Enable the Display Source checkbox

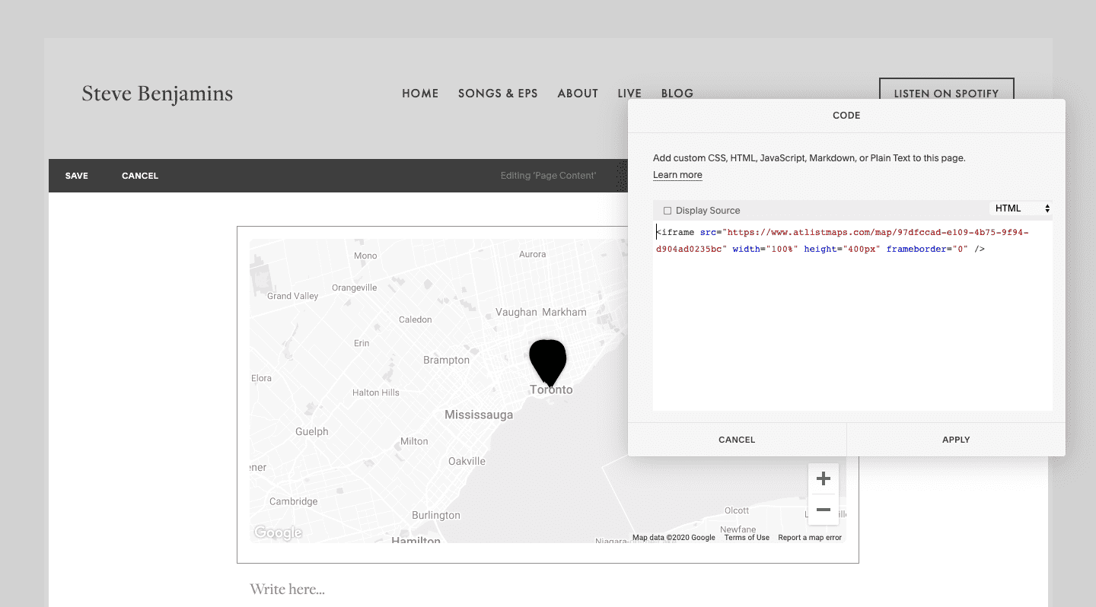tap(667, 211)
